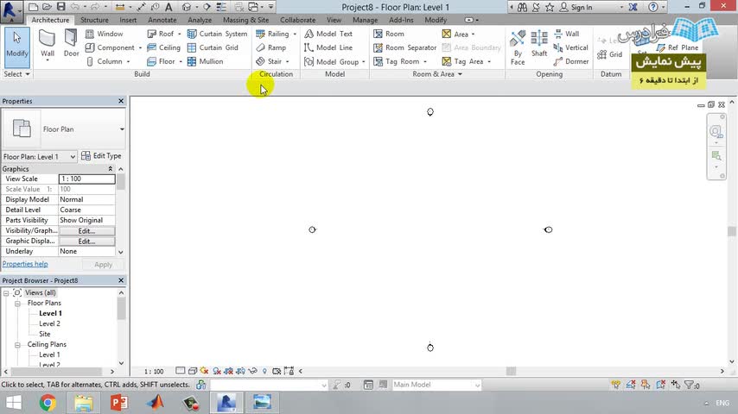Switch to the Structure tab

[94, 20]
